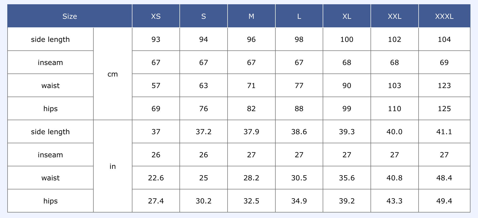The width and height of the screenshot is (478, 218).
Task: Select the side length row label in centimeters
Action: tap(50, 40)
